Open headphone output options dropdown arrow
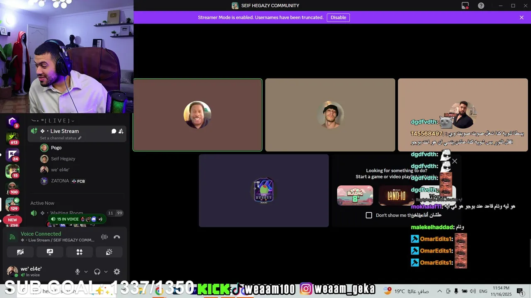The width and height of the screenshot is (531, 298). pyautogui.click(x=106, y=272)
